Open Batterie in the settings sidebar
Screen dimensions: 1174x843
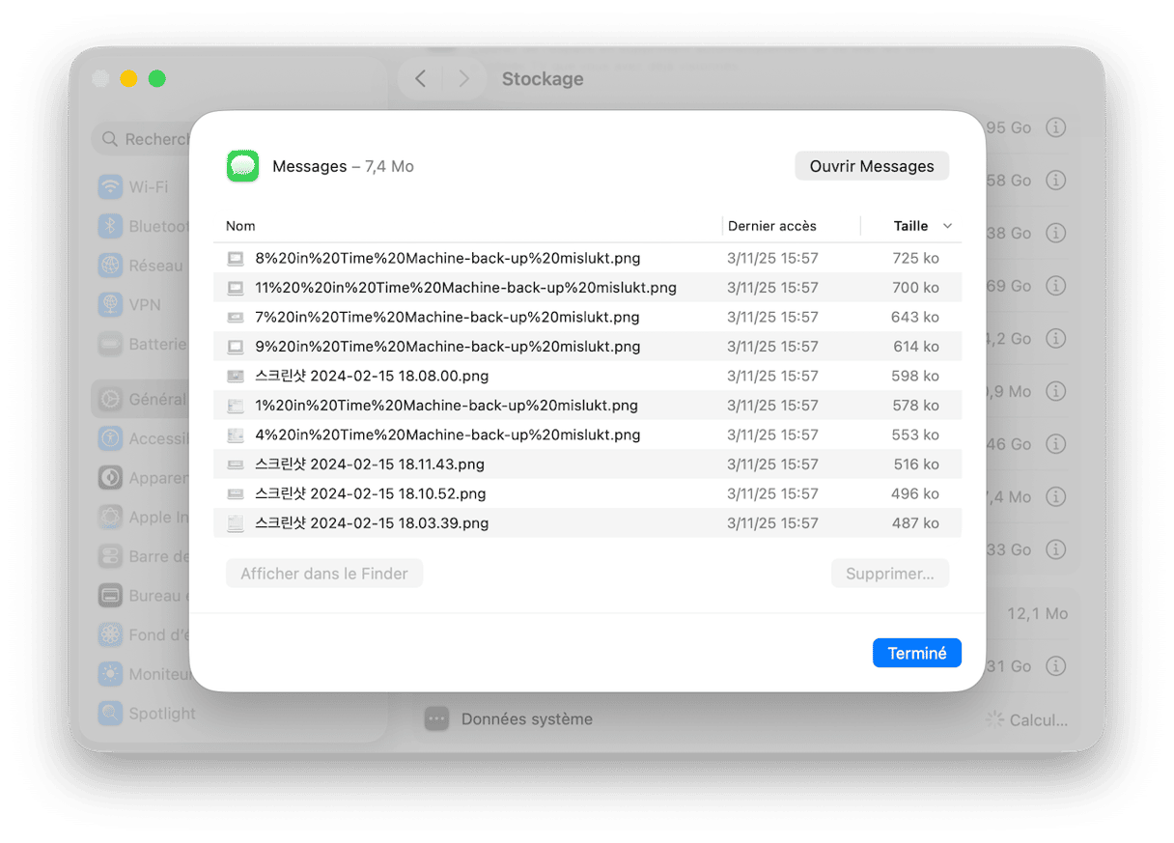[143, 344]
